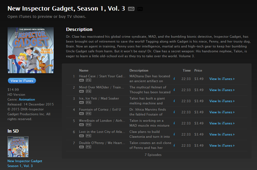Click the blue View in iTunes button
The width and height of the screenshot is (257, 170).
pyautogui.click(x=22, y=81)
